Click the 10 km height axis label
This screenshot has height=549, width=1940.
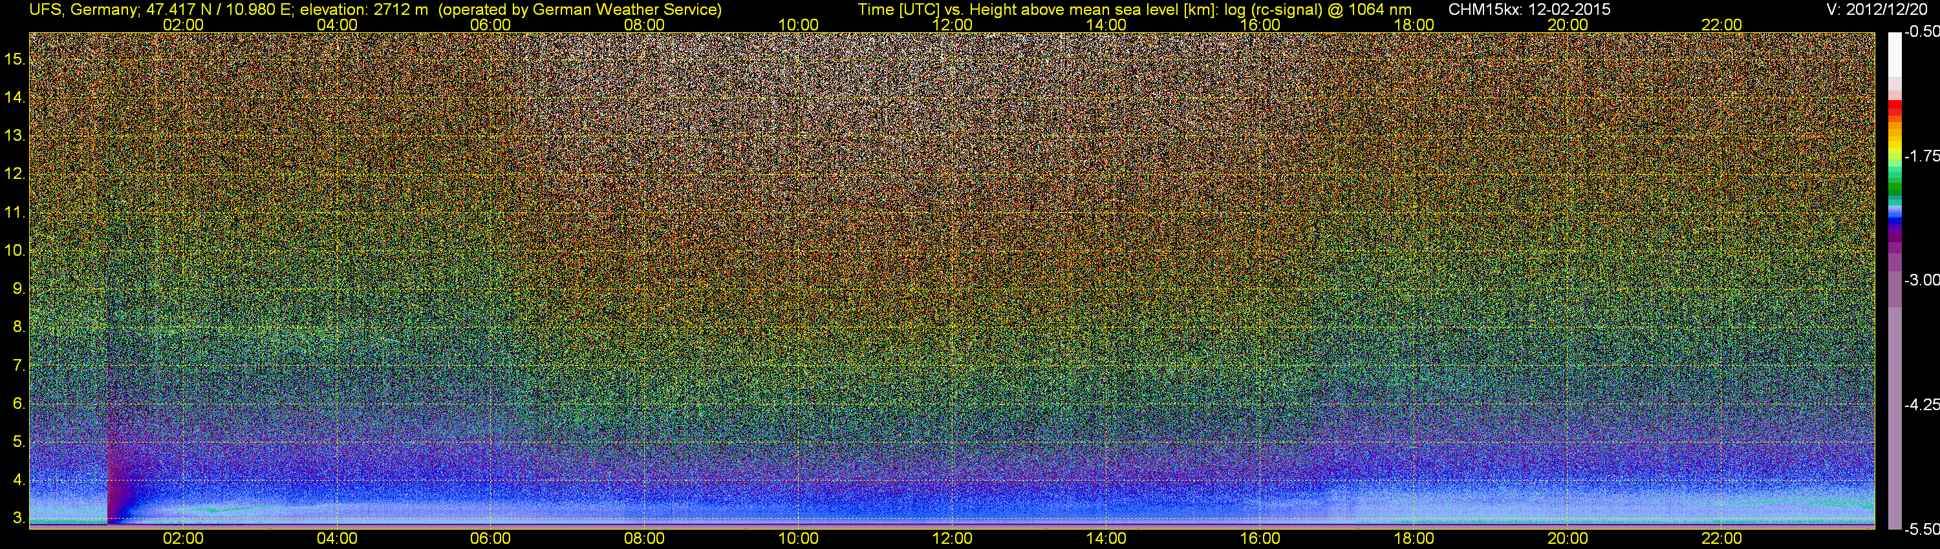click(14, 251)
